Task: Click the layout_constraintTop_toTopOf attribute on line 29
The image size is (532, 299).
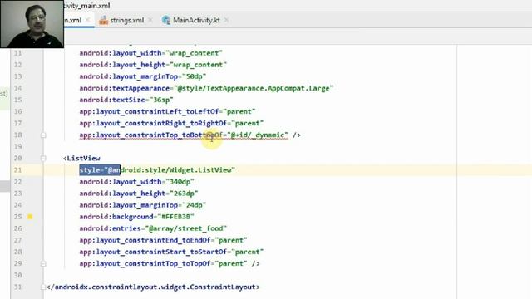Action: click(x=153, y=263)
